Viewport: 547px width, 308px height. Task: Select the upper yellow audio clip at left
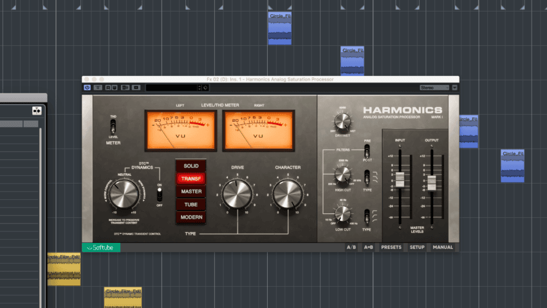tap(64, 269)
